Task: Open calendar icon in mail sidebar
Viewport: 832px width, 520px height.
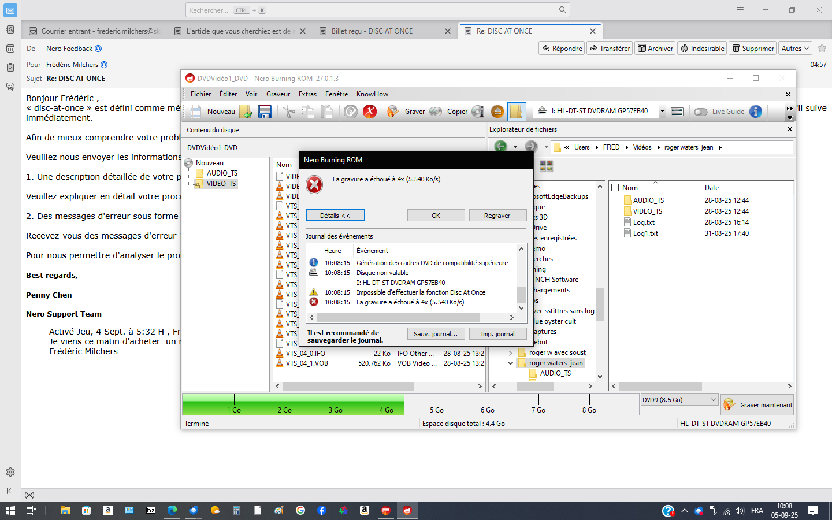Action: (x=10, y=49)
